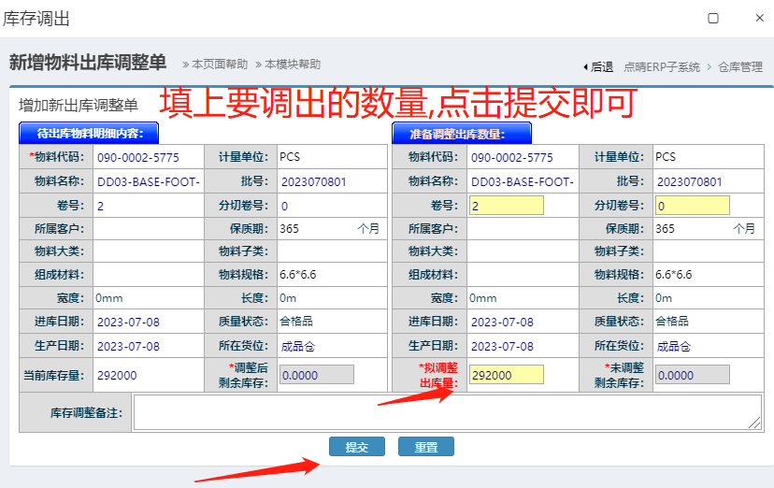Navigate to 点晴ERP子系统 in the breadcrumb
The height and width of the screenshot is (488, 774).
click(662, 66)
